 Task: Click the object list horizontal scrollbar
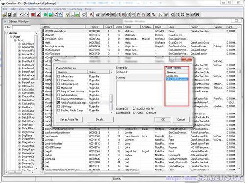click(x=92, y=172)
